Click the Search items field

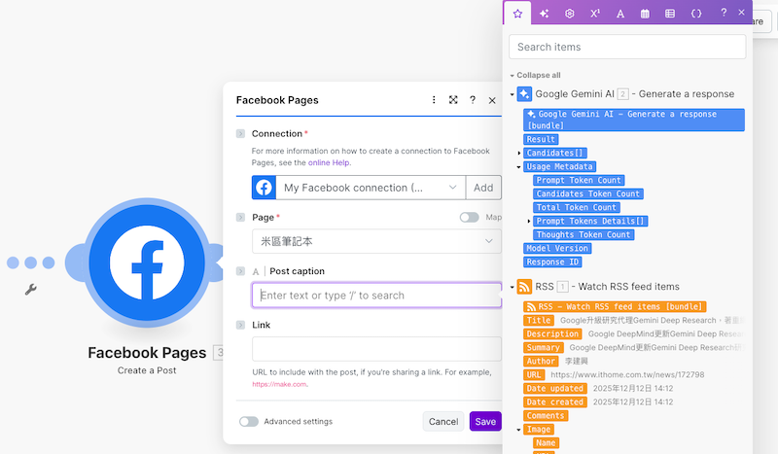pos(627,47)
